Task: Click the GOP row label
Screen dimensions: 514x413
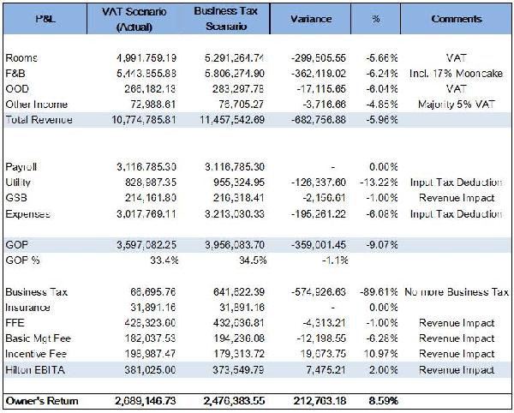Action: (x=16, y=245)
